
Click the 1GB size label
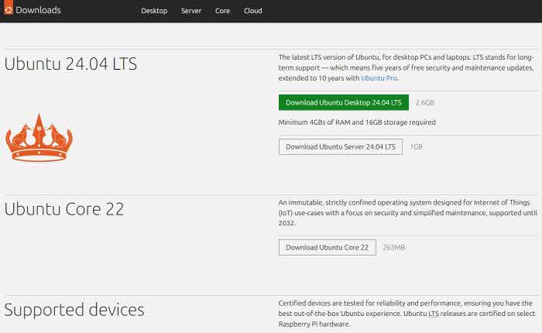(417, 146)
